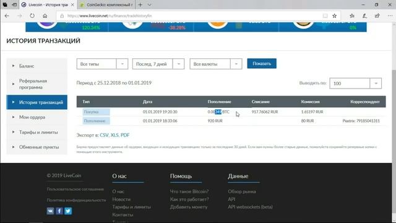The width and height of the screenshot is (396, 223).
Task: Click the Дата column header
Action: pos(147,102)
